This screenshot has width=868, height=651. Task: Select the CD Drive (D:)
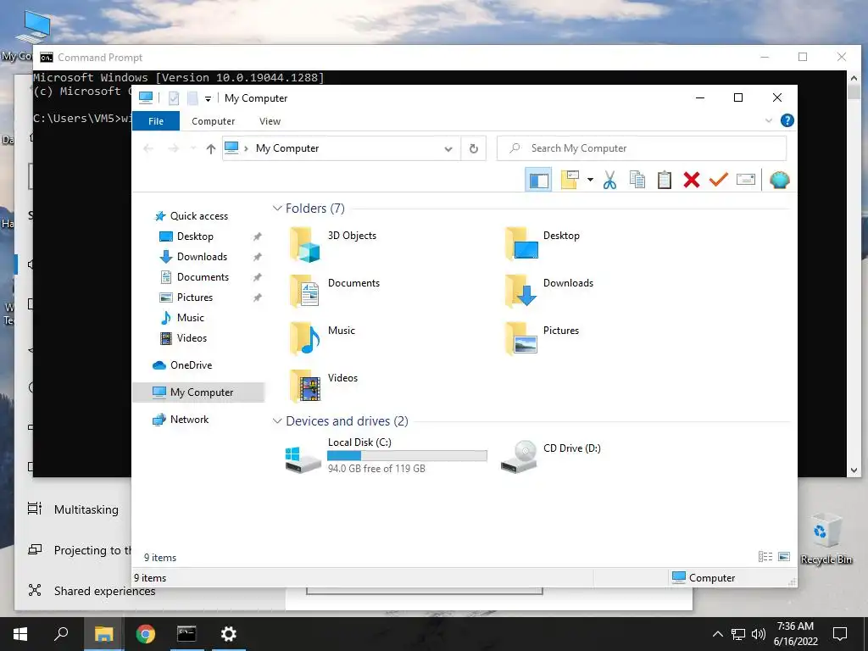[551, 455]
